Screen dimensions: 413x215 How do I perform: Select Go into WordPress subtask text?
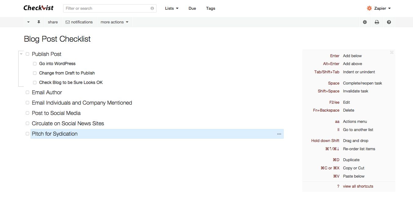coord(57,64)
